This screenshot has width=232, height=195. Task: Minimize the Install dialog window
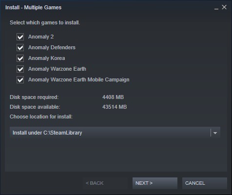(x=216, y=7)
